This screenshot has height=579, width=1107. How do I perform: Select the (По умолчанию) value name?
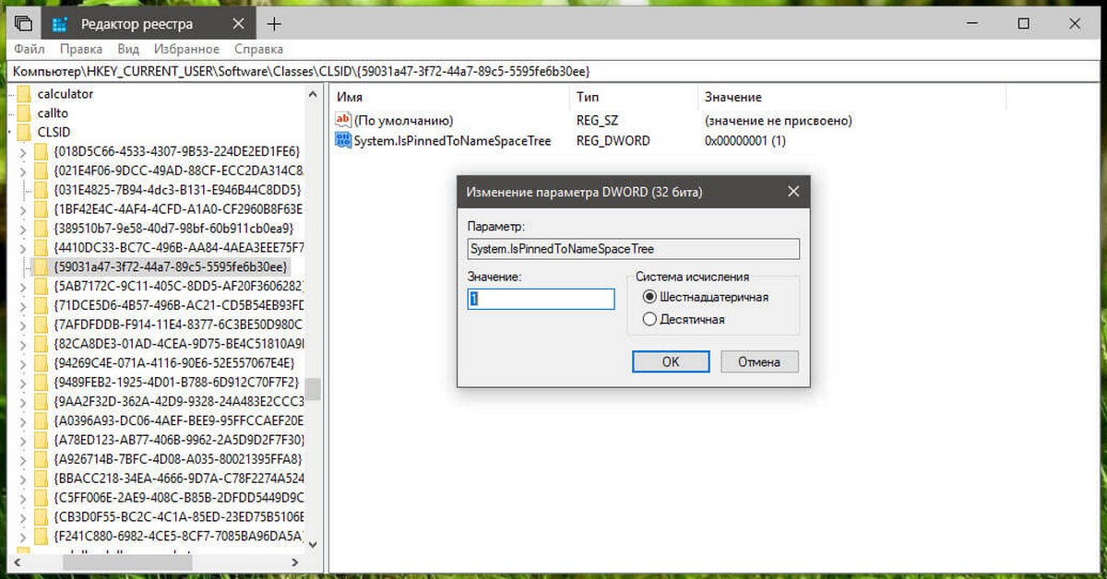(x=403, y=121)
